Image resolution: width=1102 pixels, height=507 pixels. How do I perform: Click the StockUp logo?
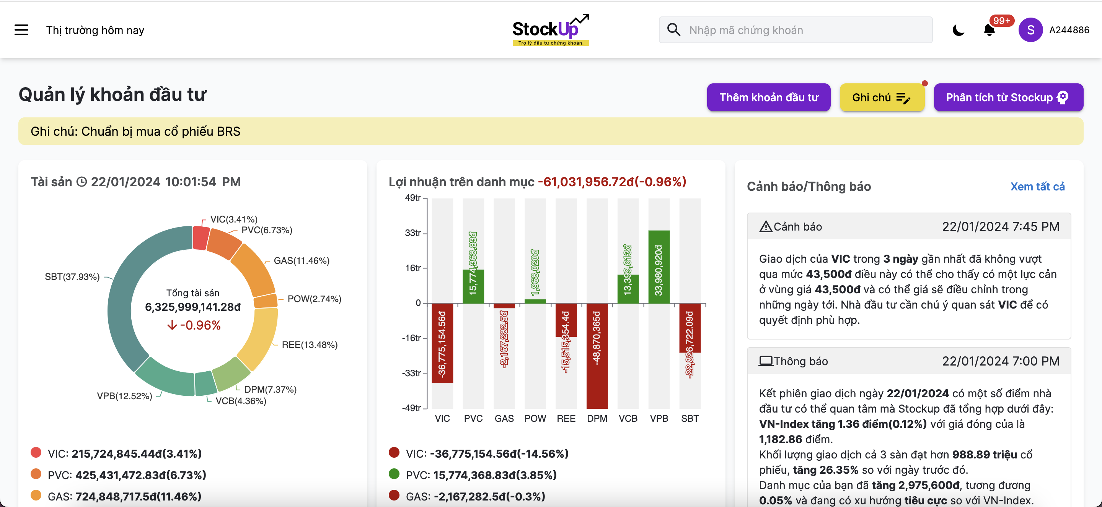tap(551, 30)
